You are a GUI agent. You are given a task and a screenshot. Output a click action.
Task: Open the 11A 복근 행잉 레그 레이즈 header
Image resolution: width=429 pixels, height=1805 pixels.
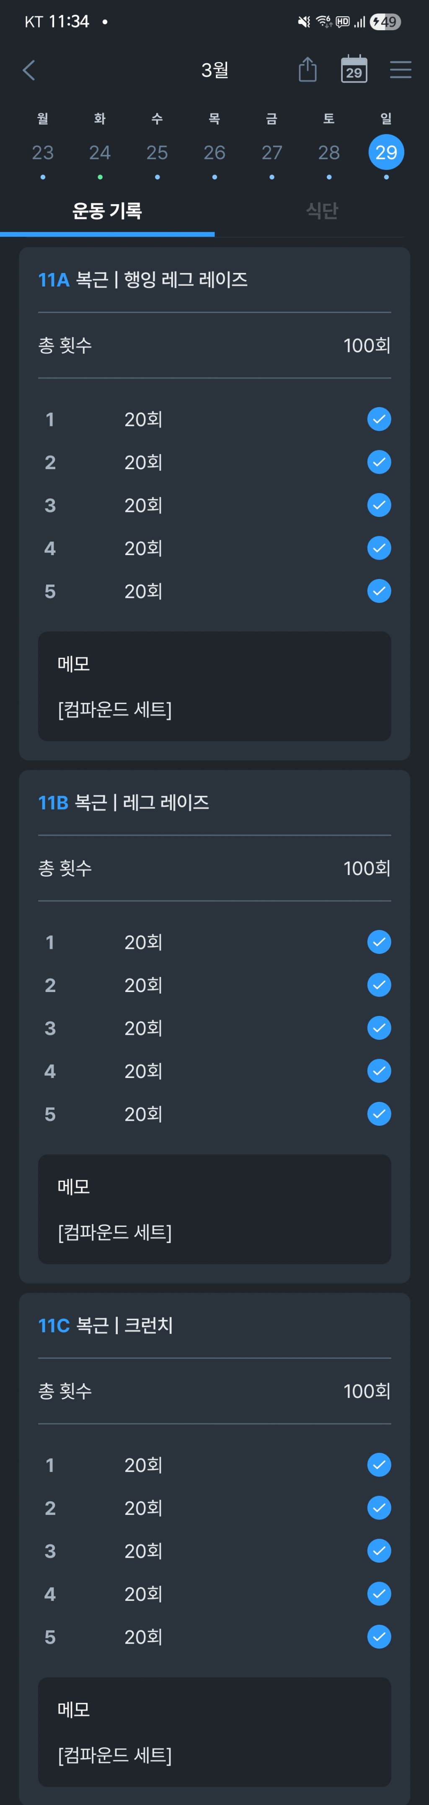(x=143, y=280)
